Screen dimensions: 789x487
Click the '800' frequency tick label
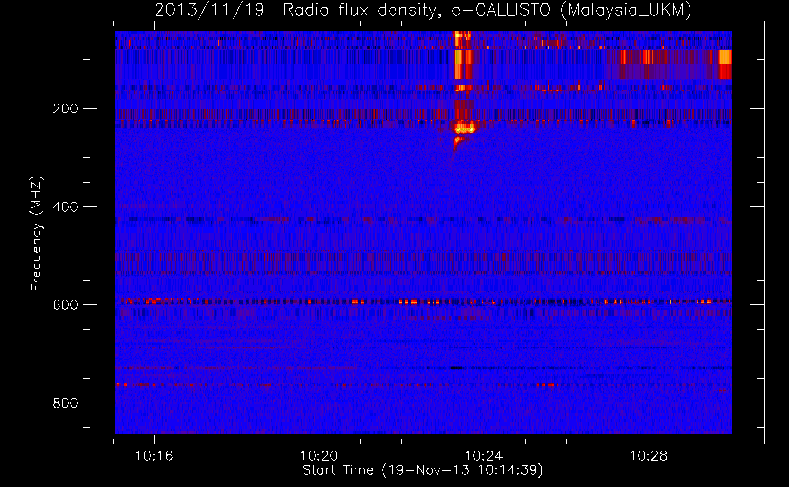[65, 403]
